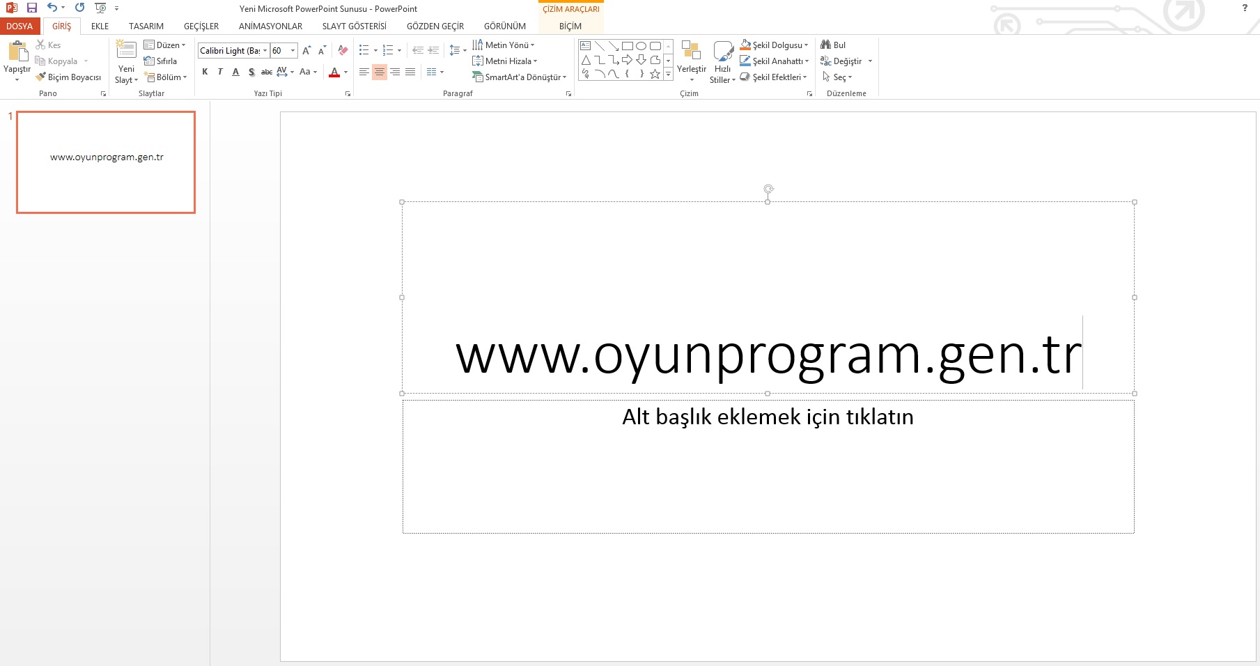Expand the Şekil Dolgusu dropdown
This screenshot has width=1260, height=666.
coord(807,45)
